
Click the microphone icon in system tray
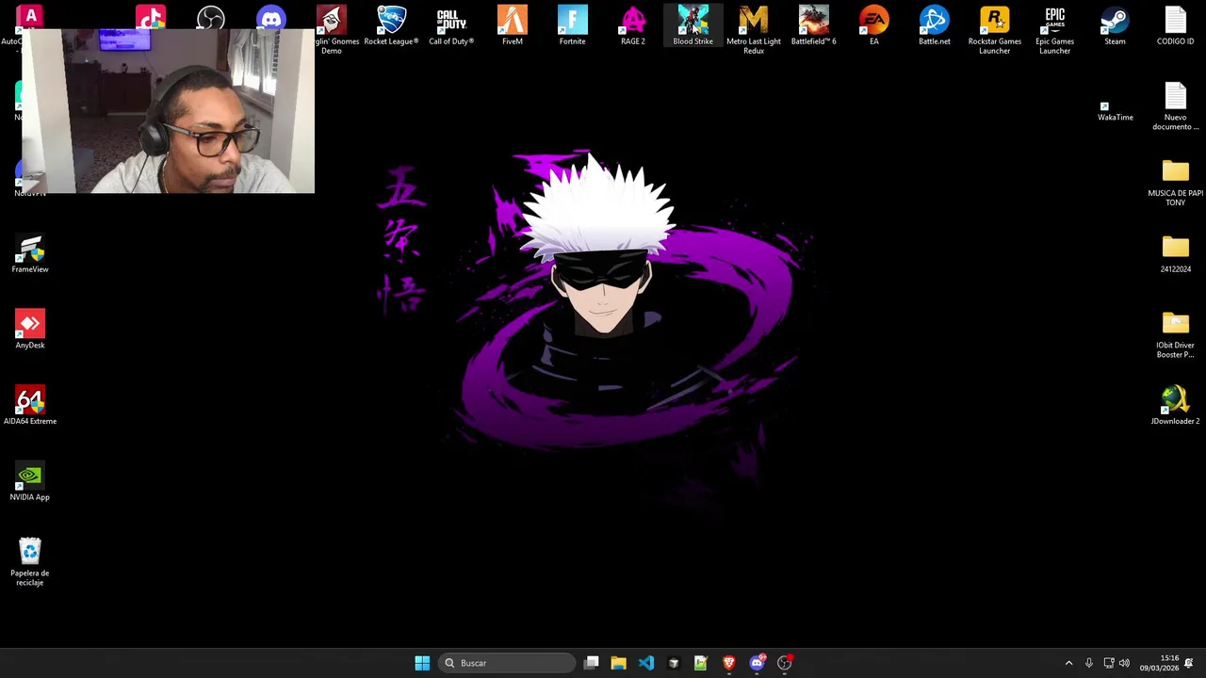[1088, 663]
